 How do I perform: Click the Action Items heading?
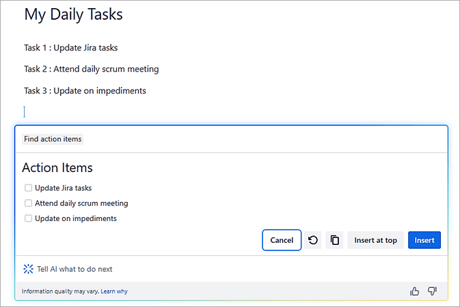point(57,168)
